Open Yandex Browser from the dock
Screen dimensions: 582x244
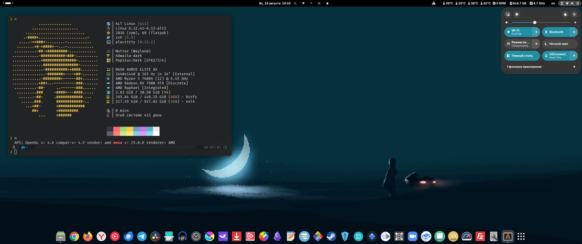tap(101, 236)
